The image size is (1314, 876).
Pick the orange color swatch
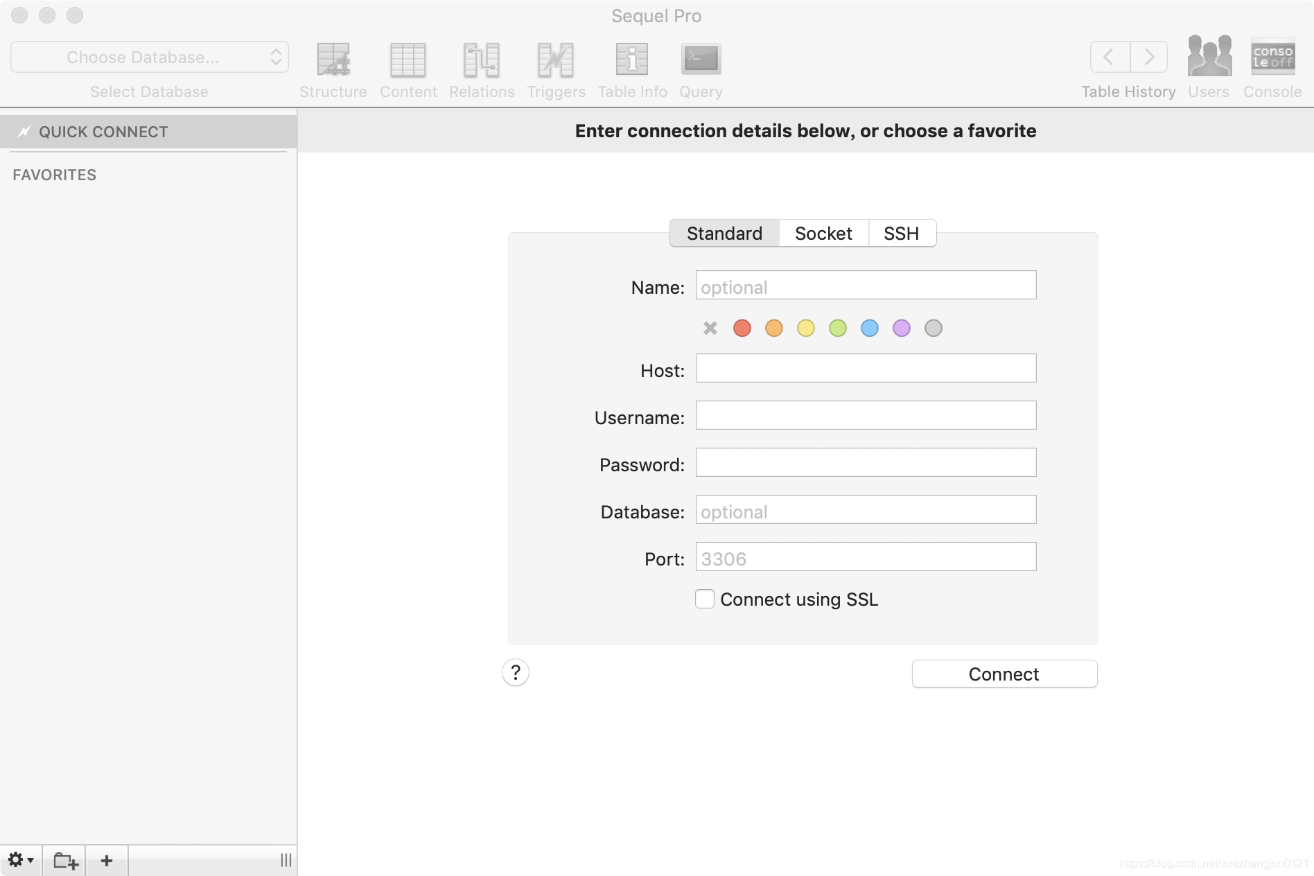coord(774,328)
